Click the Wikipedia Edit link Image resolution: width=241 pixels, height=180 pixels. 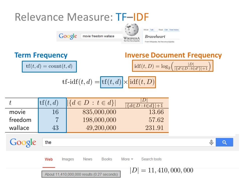(x=166, y=30)
